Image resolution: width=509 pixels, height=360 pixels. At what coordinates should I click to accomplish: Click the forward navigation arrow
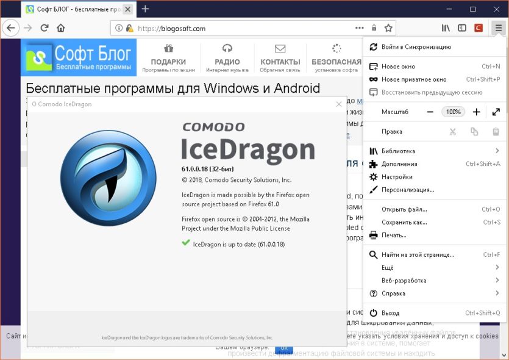pos(28,28)
